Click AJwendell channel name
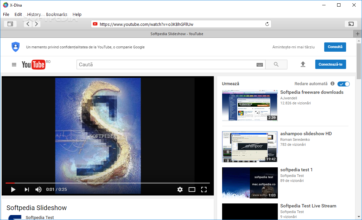Screen dimensions: 362x220 point(289,98)
